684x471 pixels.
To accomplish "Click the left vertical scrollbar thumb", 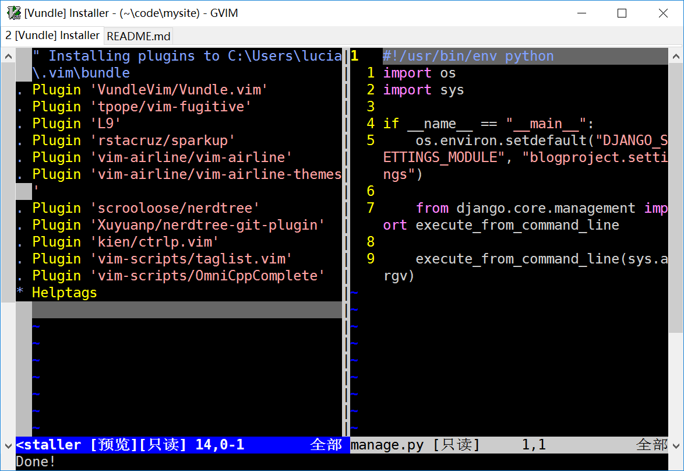I will [x=8, y=182].
